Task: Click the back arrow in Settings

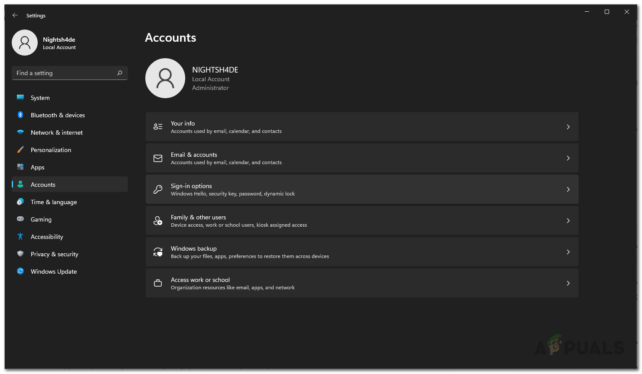Action: tap(15, 15)
